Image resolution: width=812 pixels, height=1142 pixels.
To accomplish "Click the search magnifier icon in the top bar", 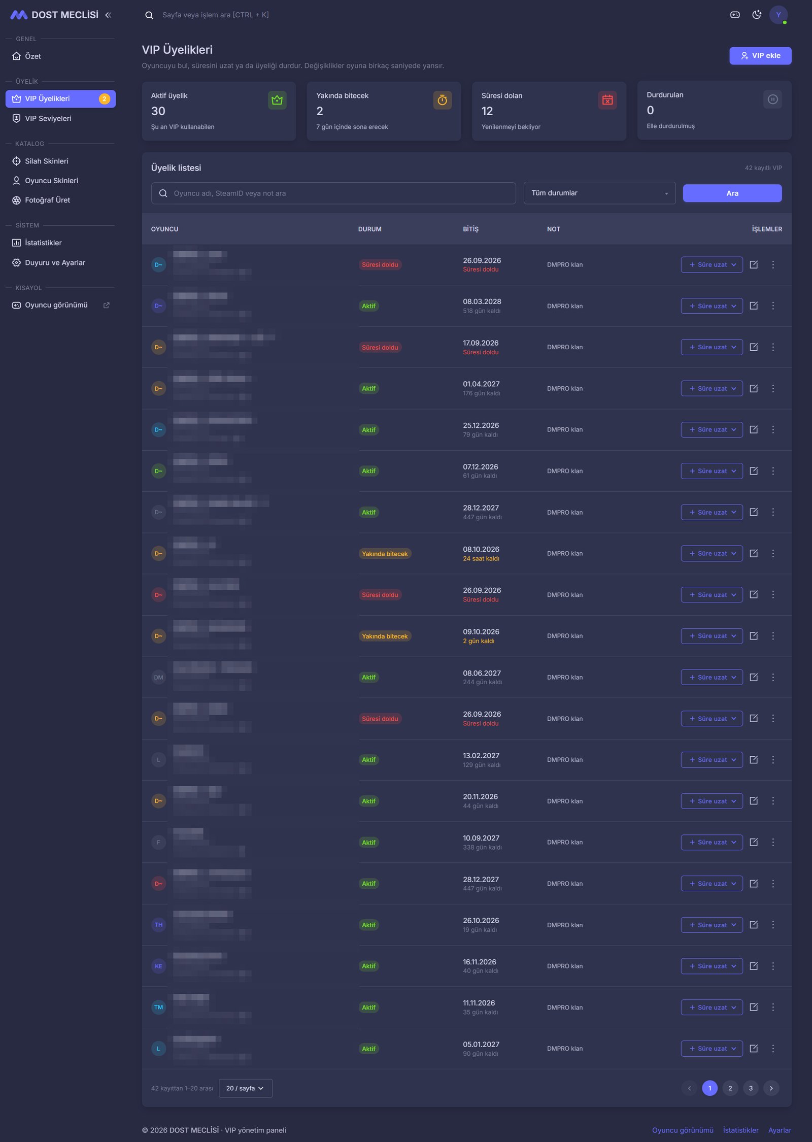I will pos(149,15).
